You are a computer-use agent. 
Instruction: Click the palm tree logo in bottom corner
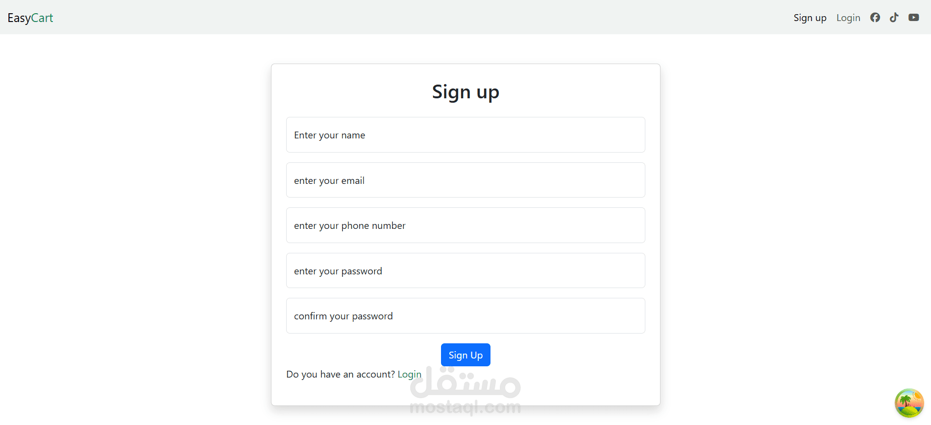pyautogui.click(x=909, y=403)
